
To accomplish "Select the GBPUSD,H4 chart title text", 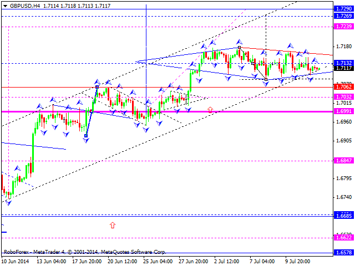I will click(23, 4).
